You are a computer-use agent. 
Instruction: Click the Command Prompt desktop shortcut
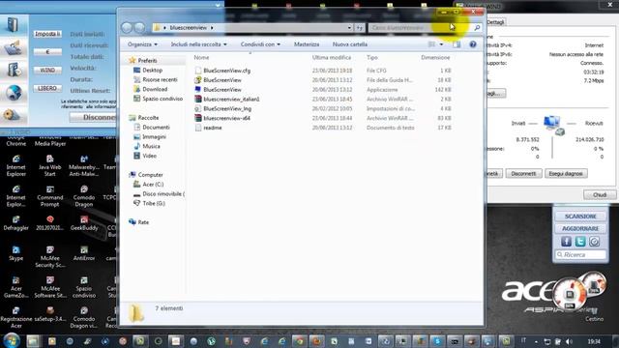click(x=50, y=196)
